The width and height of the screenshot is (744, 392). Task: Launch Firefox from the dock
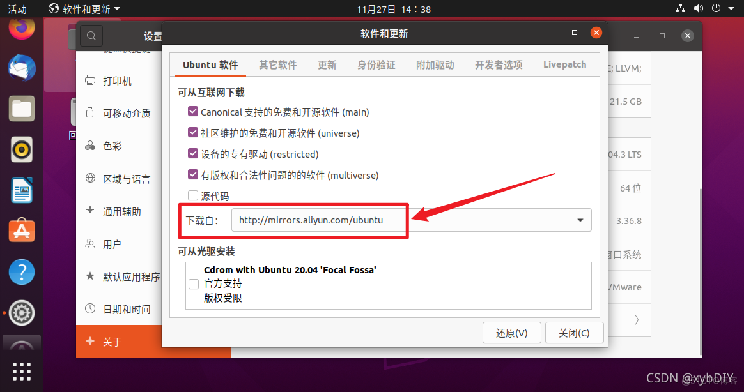pos(21,29)
